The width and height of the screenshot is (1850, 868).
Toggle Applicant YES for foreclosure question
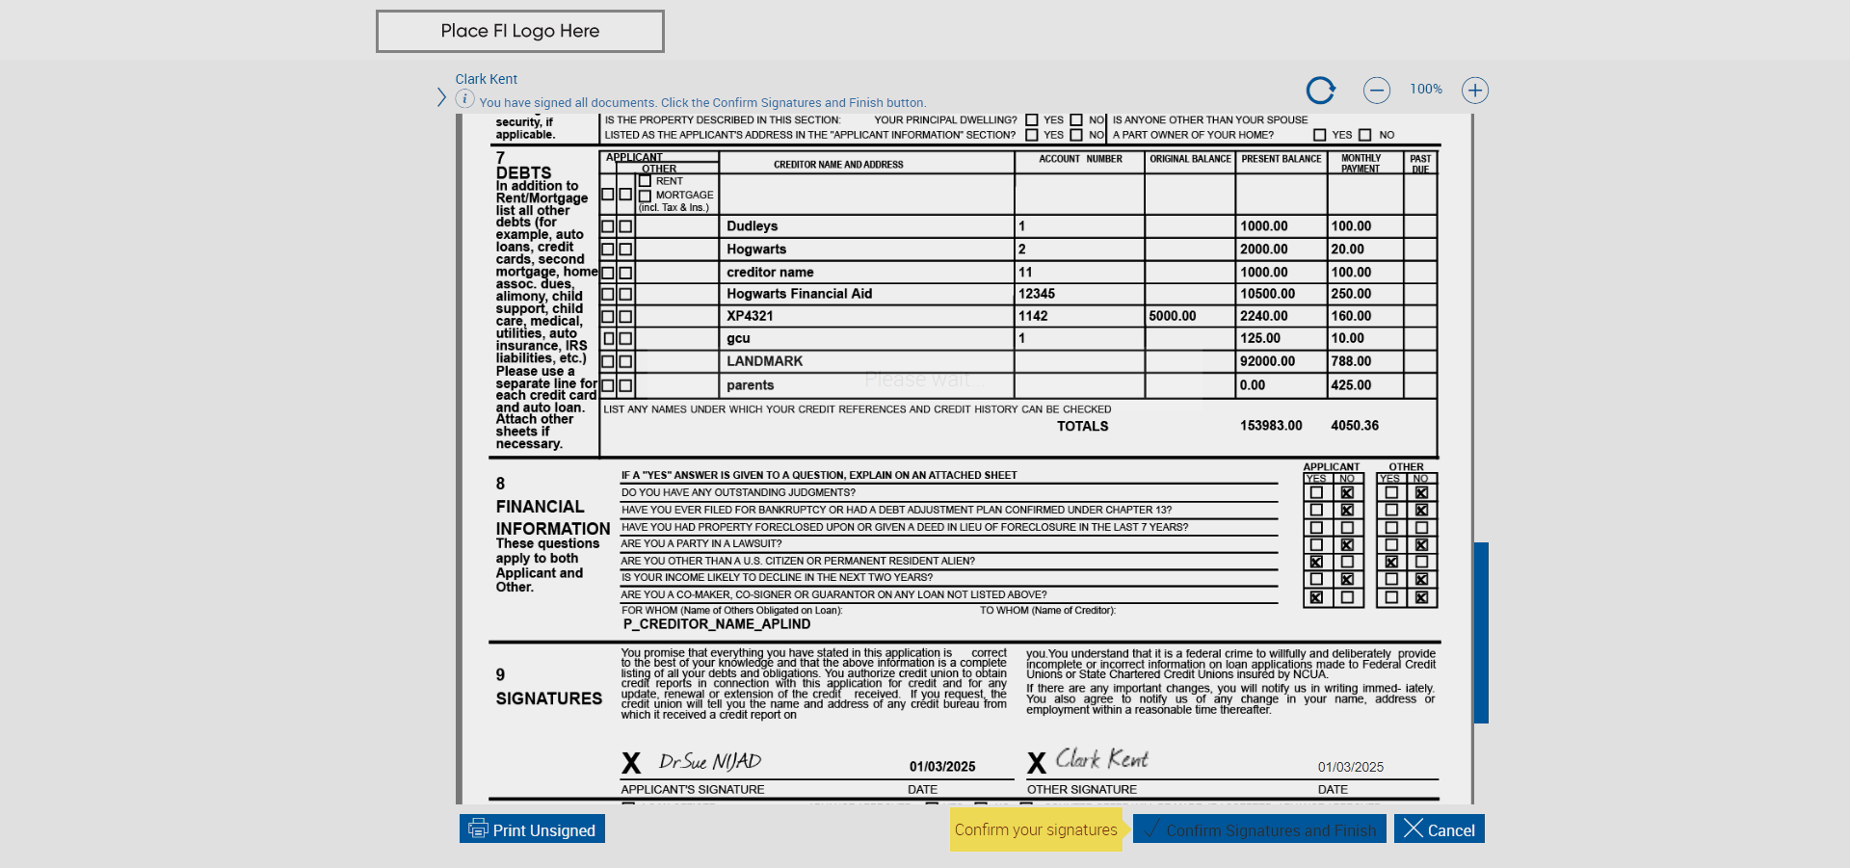pyautogui.click(x=1316, y=528)
